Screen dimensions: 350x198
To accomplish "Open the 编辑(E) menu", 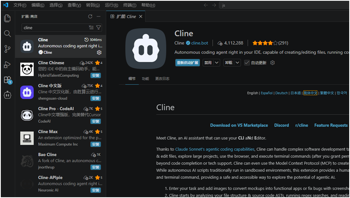I will [x=38, y=5].
